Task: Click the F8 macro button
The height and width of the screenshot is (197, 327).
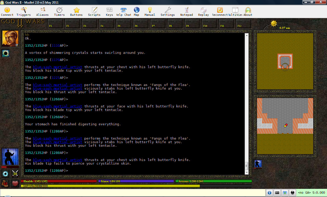Action: (x=175, y=24)
